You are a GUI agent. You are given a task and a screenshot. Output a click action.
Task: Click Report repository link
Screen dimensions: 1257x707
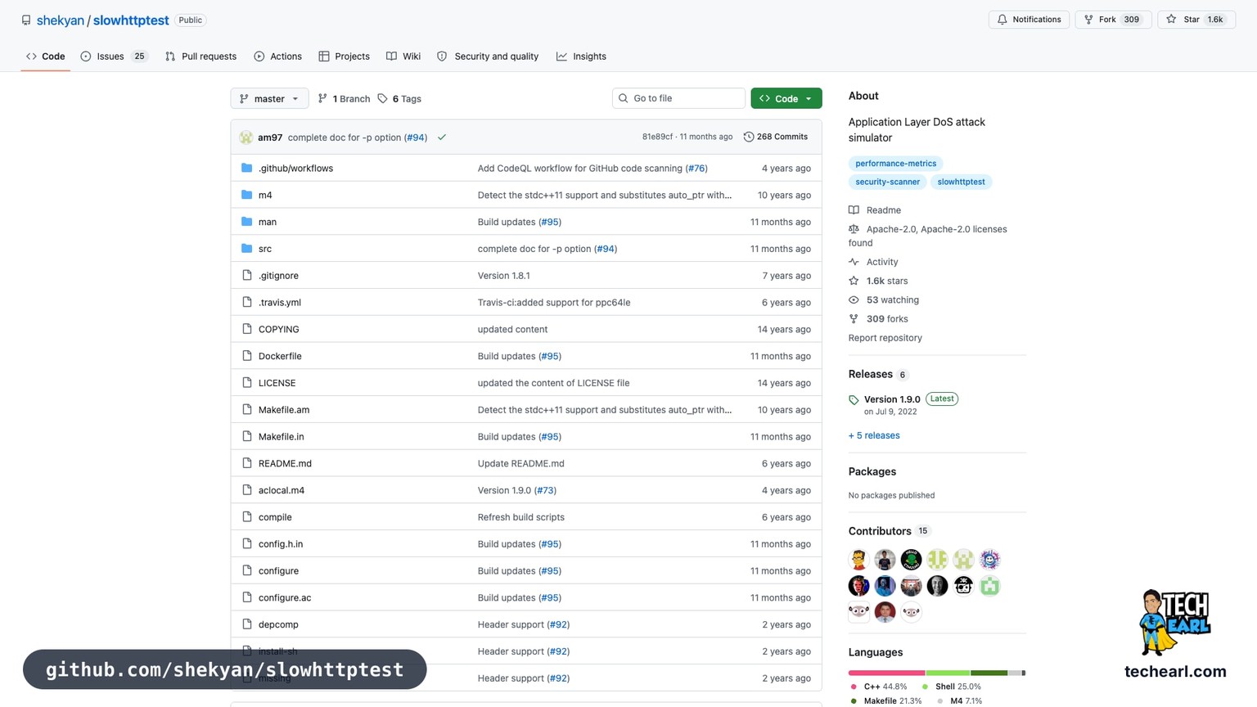point(885,338)
